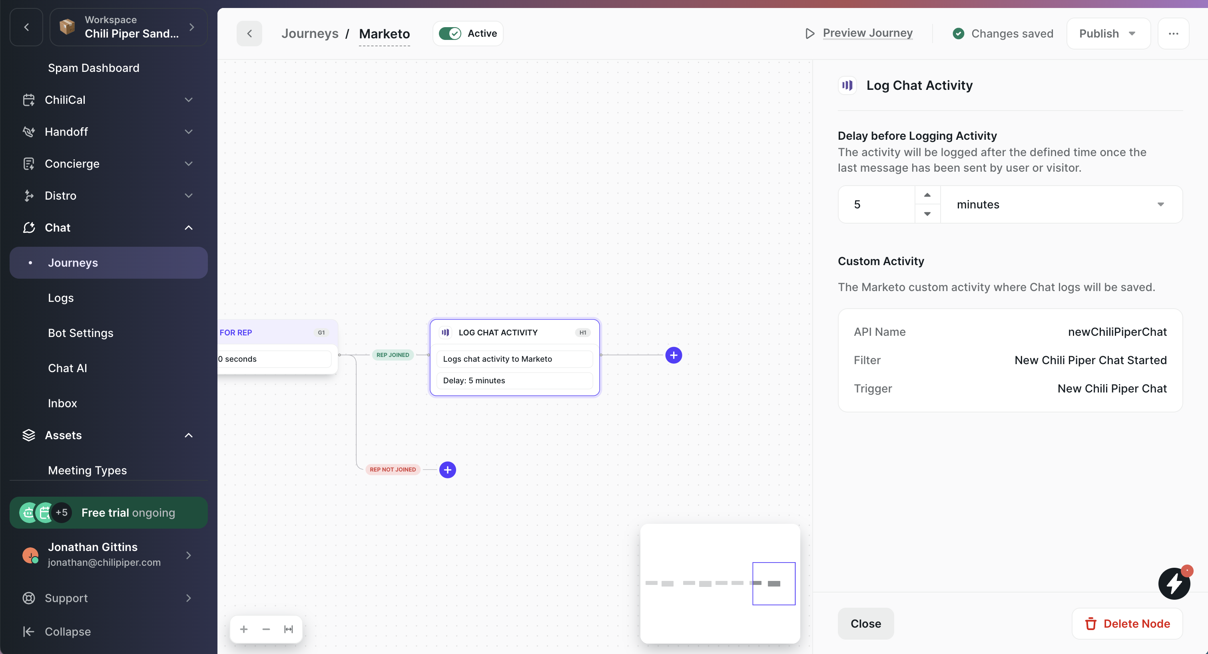The height and width of the screenshot is (654, 1208).
Task: Click the canvas zoom out minus icon
Action: point(266,629)
